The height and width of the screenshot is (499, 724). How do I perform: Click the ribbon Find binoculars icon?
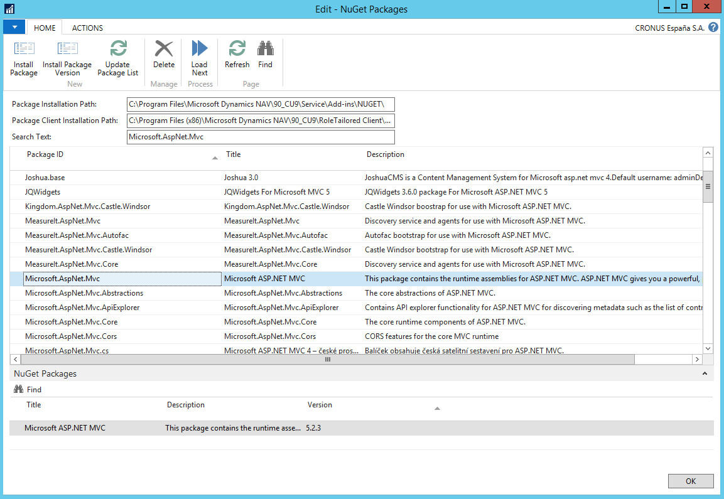pyautogui.click(x=266, y=48)
